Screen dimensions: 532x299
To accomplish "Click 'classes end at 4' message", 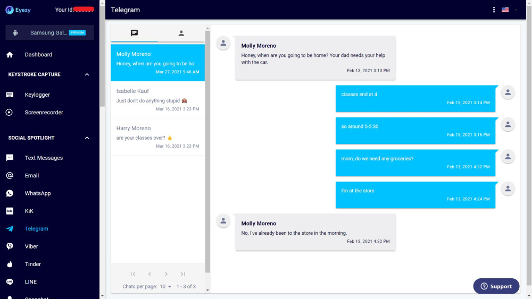I will 415,99.
